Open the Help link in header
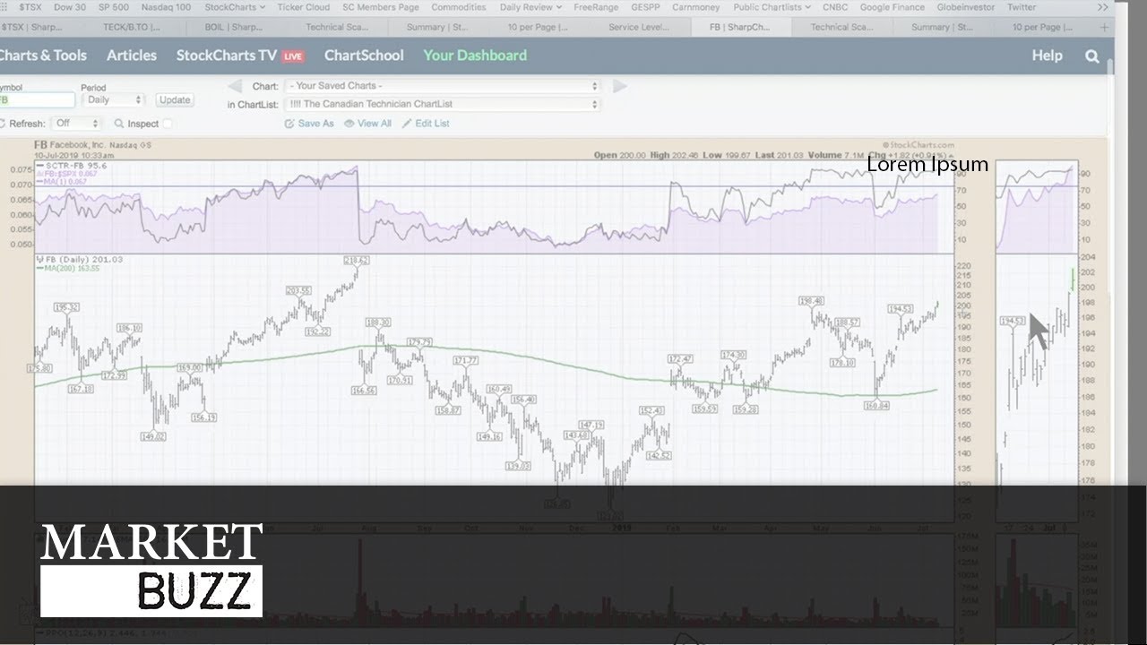1147x645 pixels. click(x=1047, y=56)
